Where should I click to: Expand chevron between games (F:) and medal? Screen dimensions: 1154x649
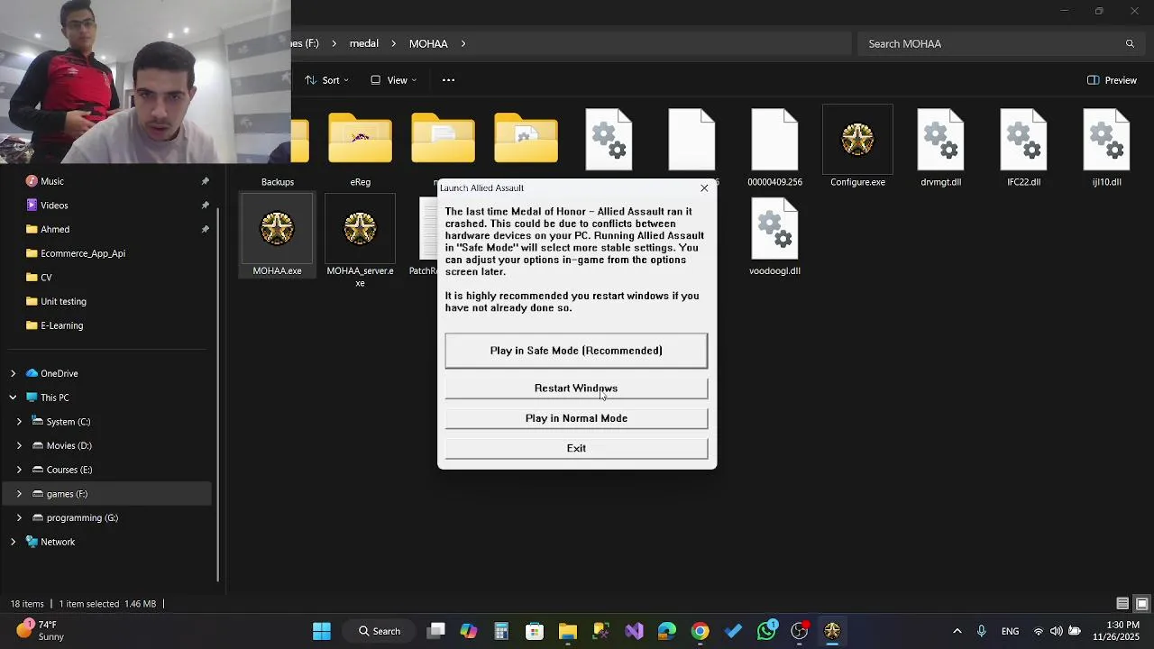coord(334,43)
